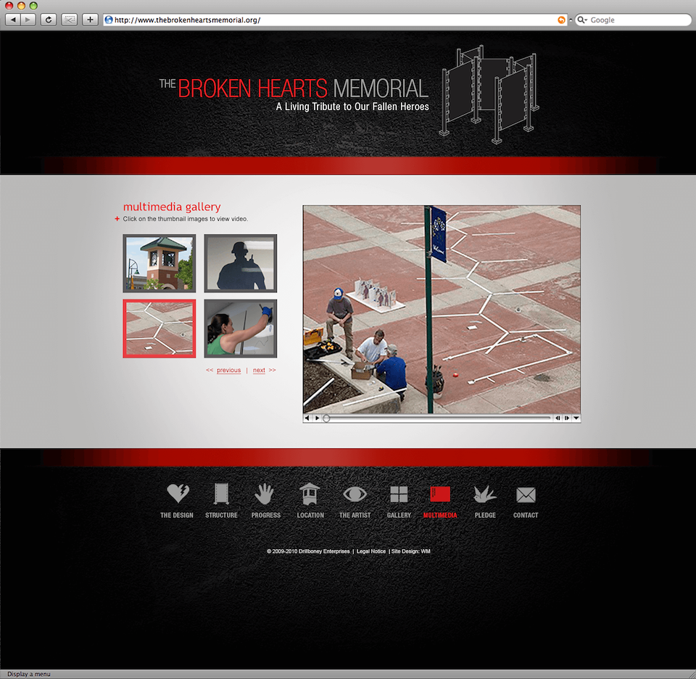
Task: Open the Gallery grid icon
Action: click(399, 494)
